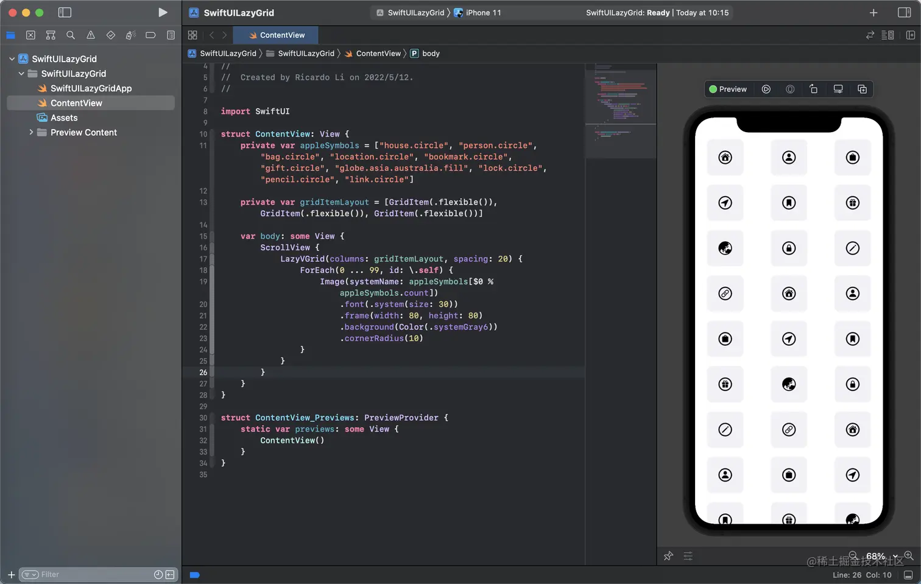Open the related items grid menu
Screen dimensions: 921x584
pos(192,35)
